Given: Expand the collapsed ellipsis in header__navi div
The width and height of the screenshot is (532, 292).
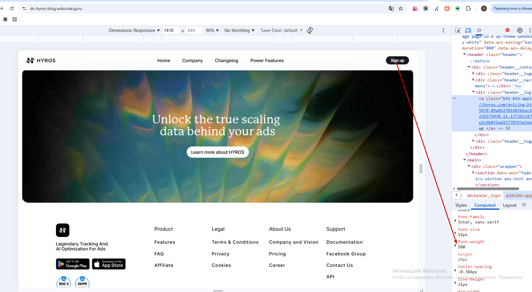Looking at the screenshot, I should click(x=493, y=86).
